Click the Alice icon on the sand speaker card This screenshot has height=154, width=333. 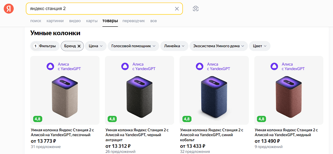50,66
